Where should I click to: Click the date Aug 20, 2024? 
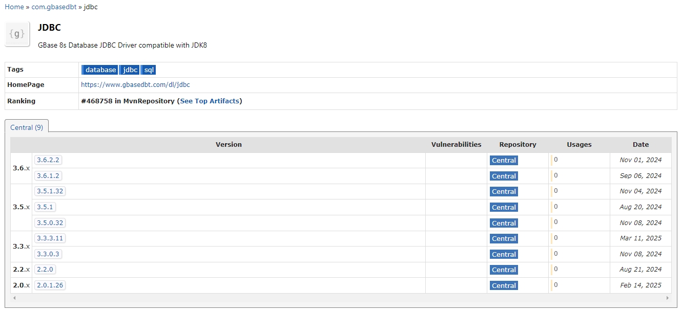click(640, 207)
